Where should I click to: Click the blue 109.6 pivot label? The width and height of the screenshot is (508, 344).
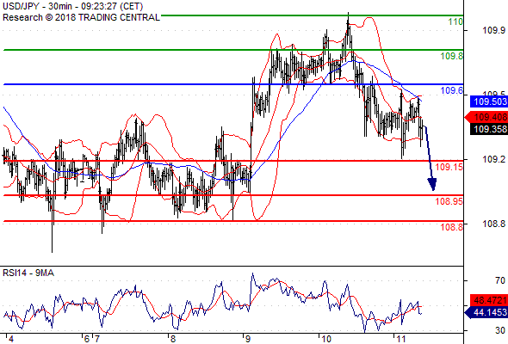coord(452,90)
